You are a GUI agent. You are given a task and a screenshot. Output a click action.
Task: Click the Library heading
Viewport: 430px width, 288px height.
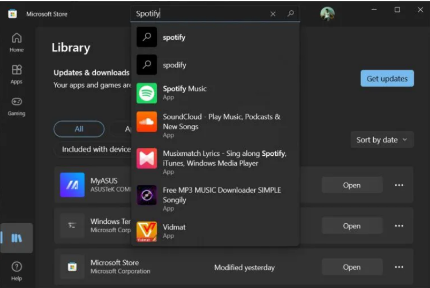pyautogui.click(x=71, y=48)
